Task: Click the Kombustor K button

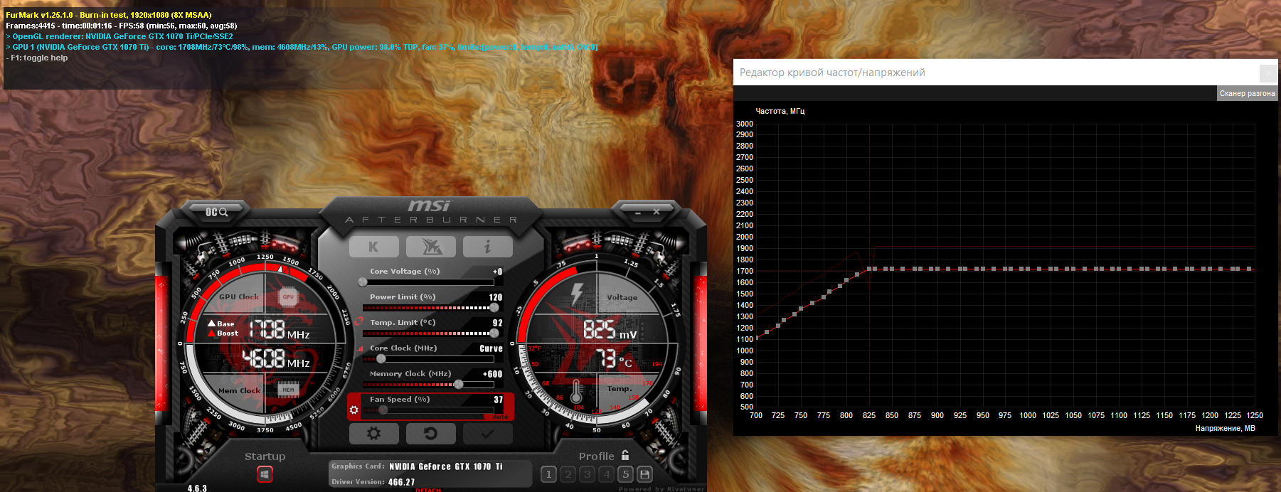Action: tap(373, 247)
